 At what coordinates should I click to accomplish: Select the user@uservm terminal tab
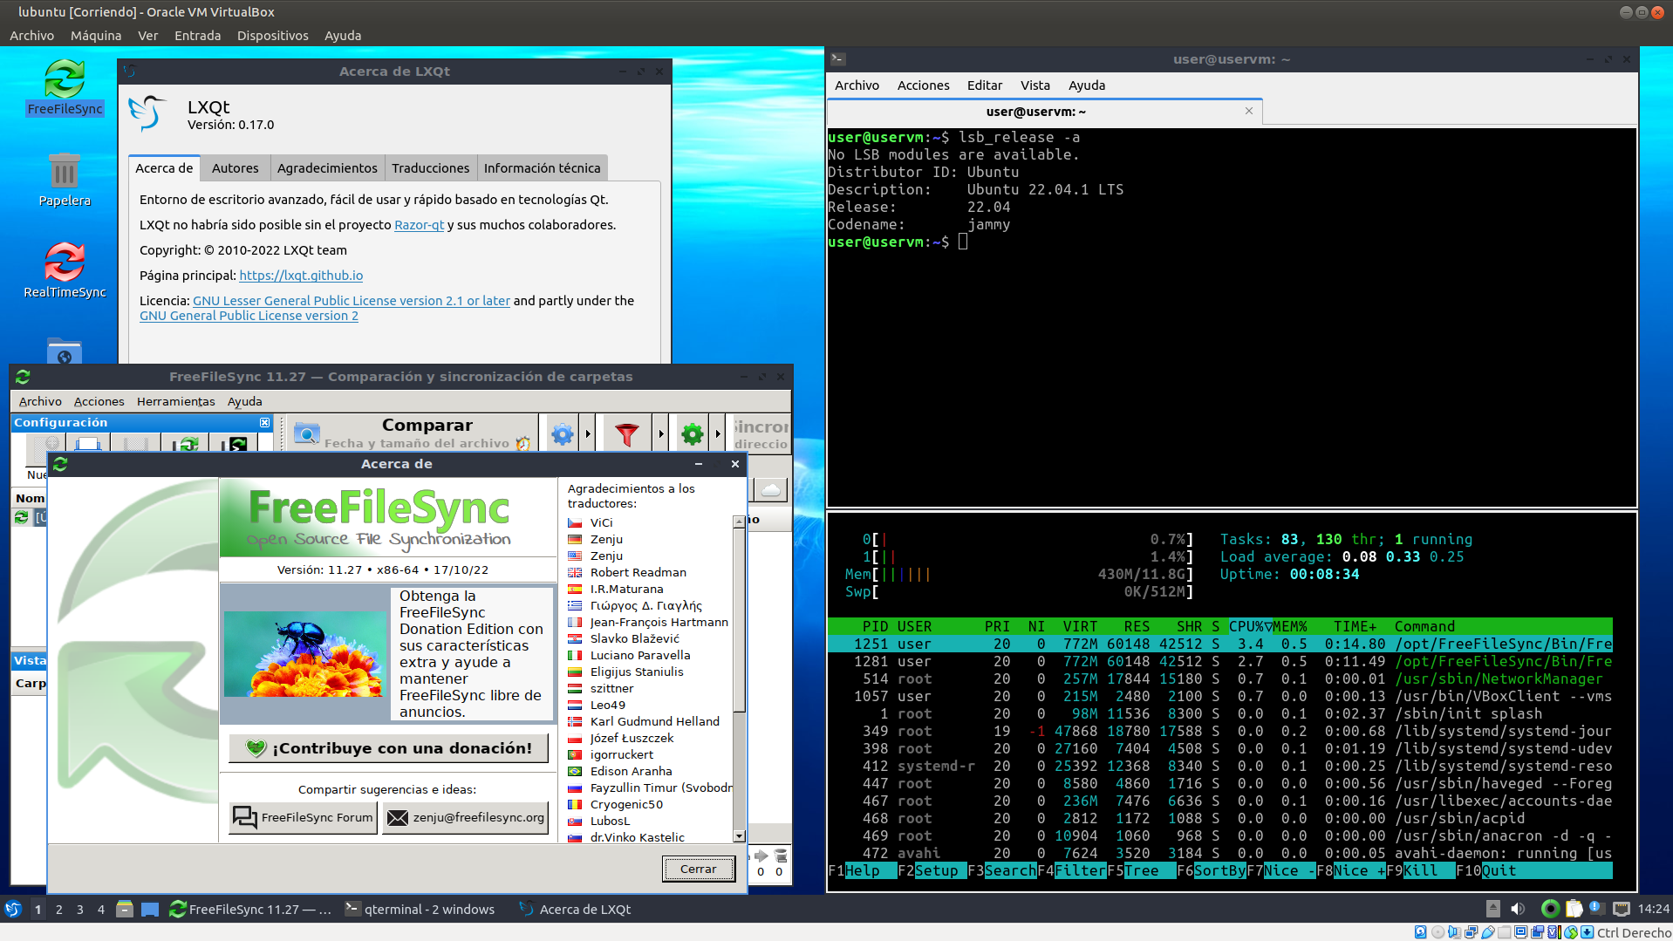tap(1036, 112)
